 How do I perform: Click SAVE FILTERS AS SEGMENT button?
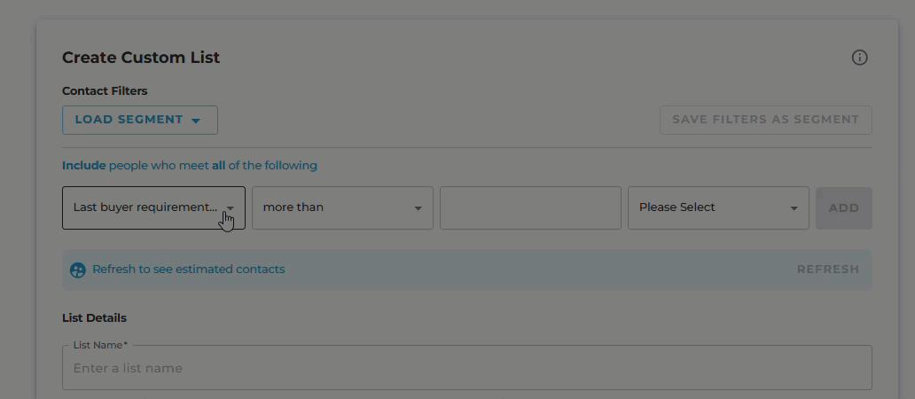pyautogui.click(x=766, y=121)
